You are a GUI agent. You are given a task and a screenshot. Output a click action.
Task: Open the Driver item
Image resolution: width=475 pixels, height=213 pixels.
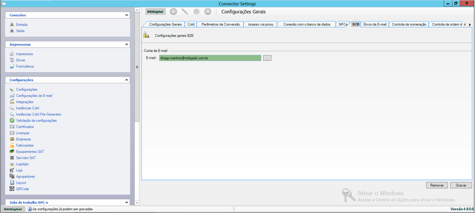click(x=21, y=60)
